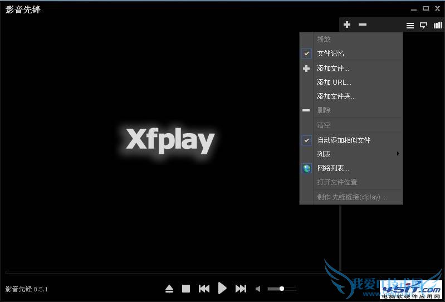Choose 添加文件夹... menu entry
Screen dimensions: 445x302
351,96
